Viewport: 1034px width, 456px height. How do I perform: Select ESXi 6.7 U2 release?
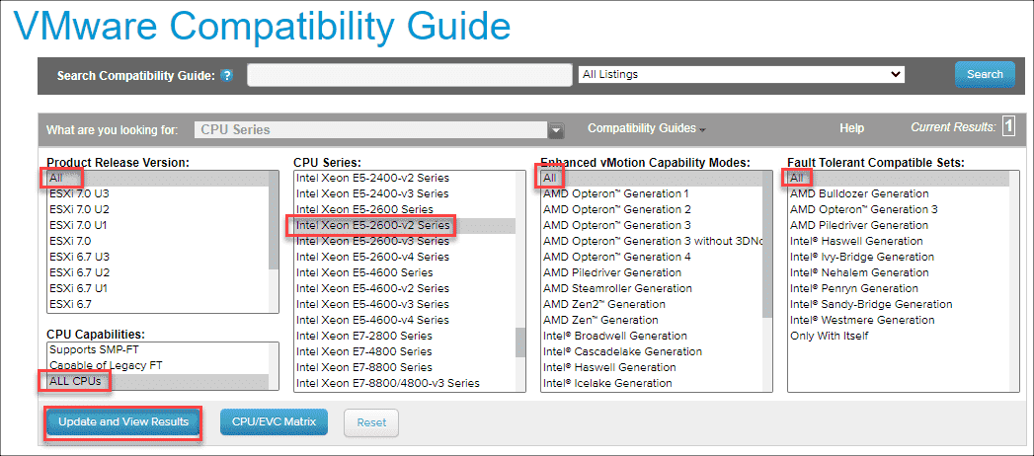click(x=158, y=272)
